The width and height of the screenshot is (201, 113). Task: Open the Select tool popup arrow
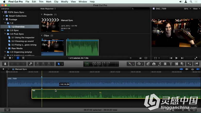(x=62, y=64)
